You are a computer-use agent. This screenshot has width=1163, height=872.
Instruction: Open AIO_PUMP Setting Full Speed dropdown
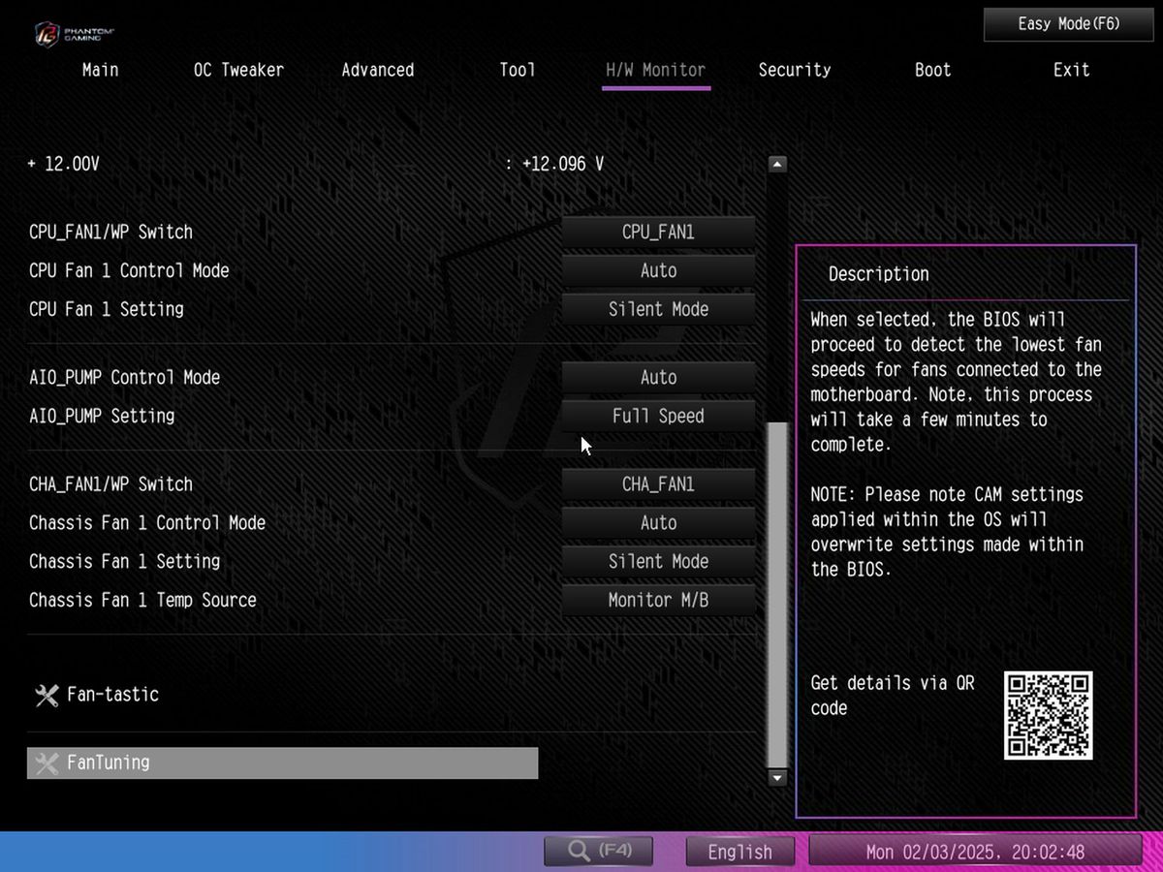click(x=658, y=417)
